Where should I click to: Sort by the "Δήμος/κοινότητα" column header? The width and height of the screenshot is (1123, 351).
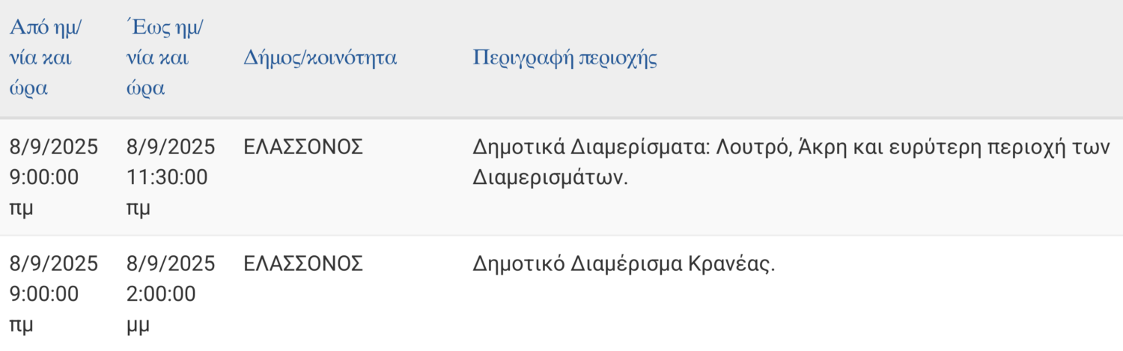(320, 58)
